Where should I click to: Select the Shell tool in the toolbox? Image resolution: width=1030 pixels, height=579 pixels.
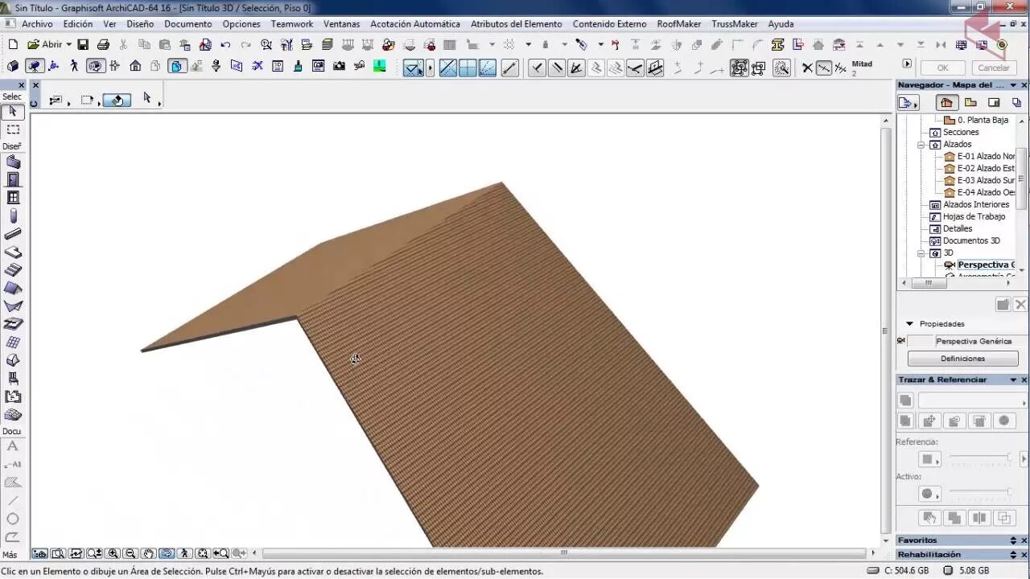click(13, 306)
